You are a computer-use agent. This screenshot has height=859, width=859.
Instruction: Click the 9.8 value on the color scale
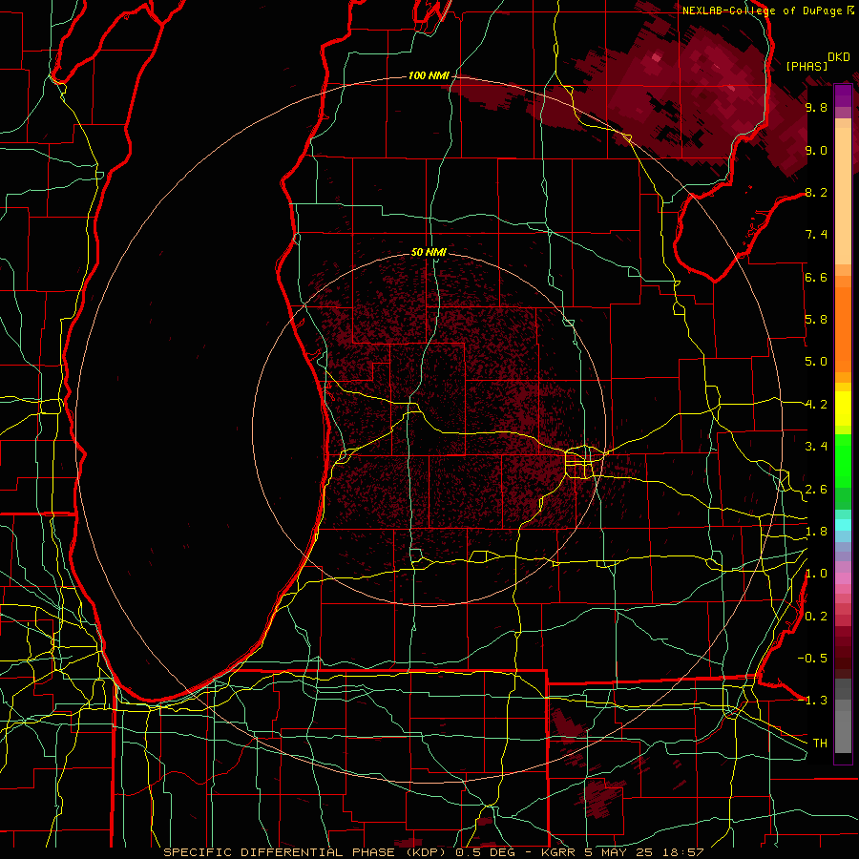816,107
